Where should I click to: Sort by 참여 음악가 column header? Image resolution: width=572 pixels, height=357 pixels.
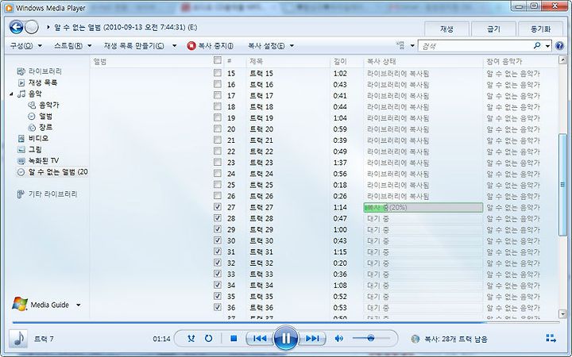(x=520, y=61)
